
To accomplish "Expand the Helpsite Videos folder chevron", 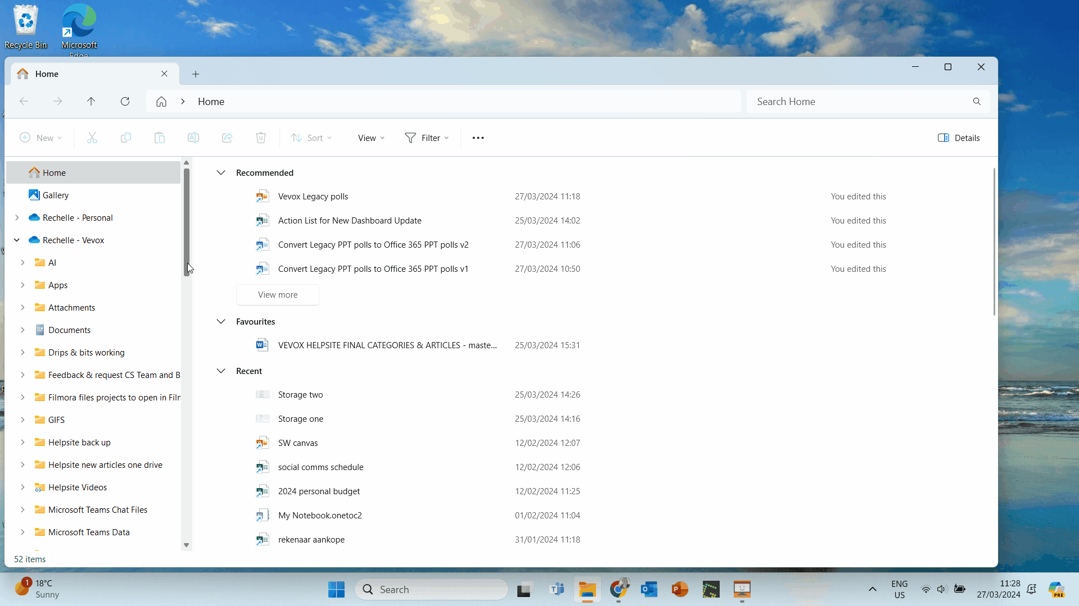I will tap(22, 487).
